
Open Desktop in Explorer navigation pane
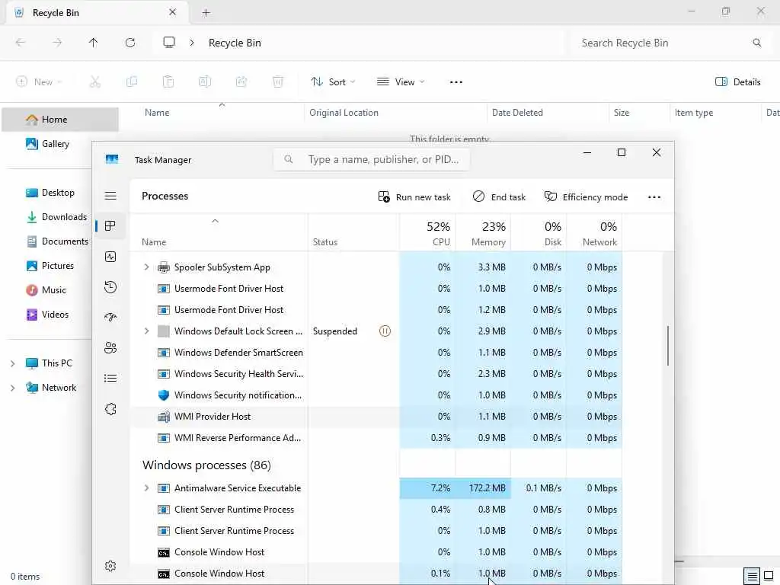50,193
